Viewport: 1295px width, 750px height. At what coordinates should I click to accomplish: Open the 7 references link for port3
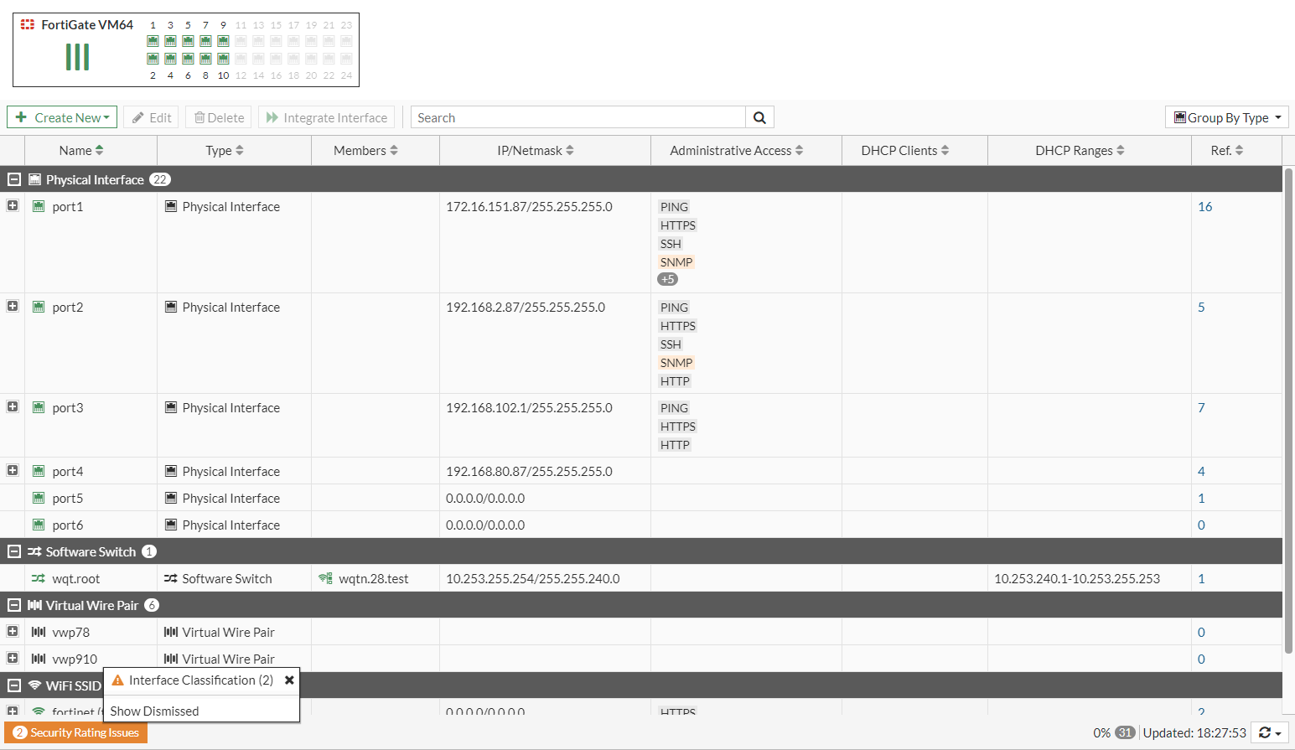1201,407
